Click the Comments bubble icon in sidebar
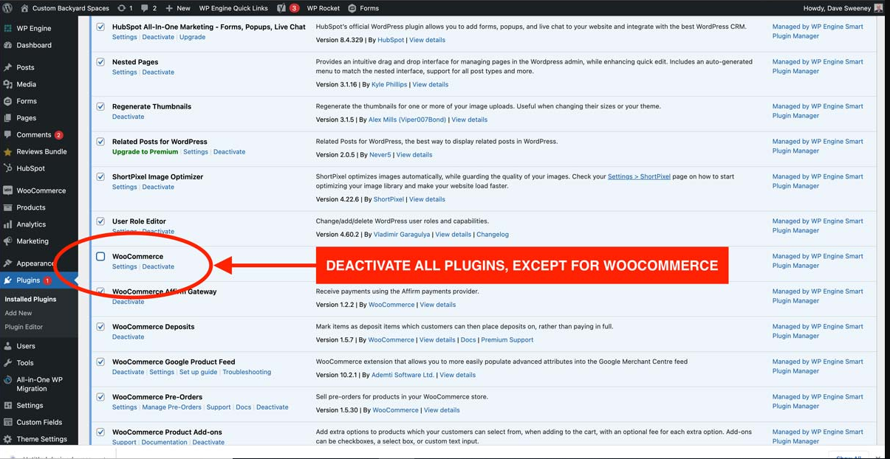 coord(7,135)
